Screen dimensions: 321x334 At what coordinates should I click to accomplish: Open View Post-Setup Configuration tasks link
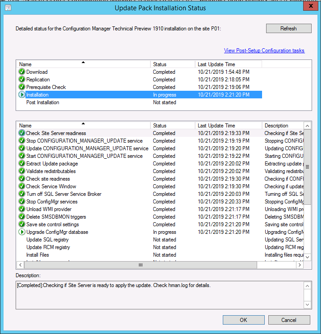(x=264, y=51)
